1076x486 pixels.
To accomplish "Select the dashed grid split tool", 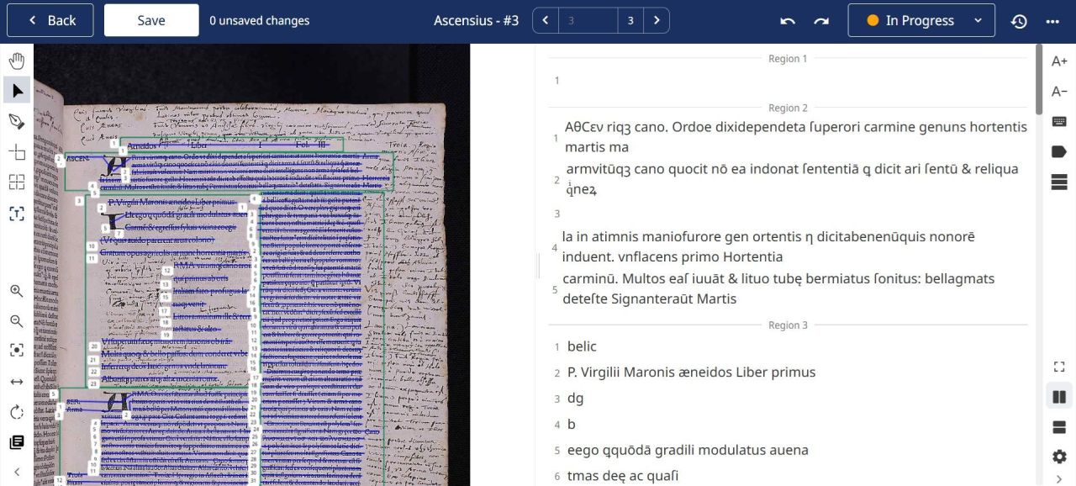I will [17, 182].
